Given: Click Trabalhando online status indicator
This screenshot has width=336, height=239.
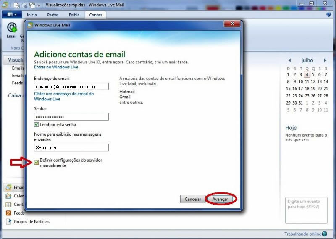Looking at the screenshot, I should point(306,234).
